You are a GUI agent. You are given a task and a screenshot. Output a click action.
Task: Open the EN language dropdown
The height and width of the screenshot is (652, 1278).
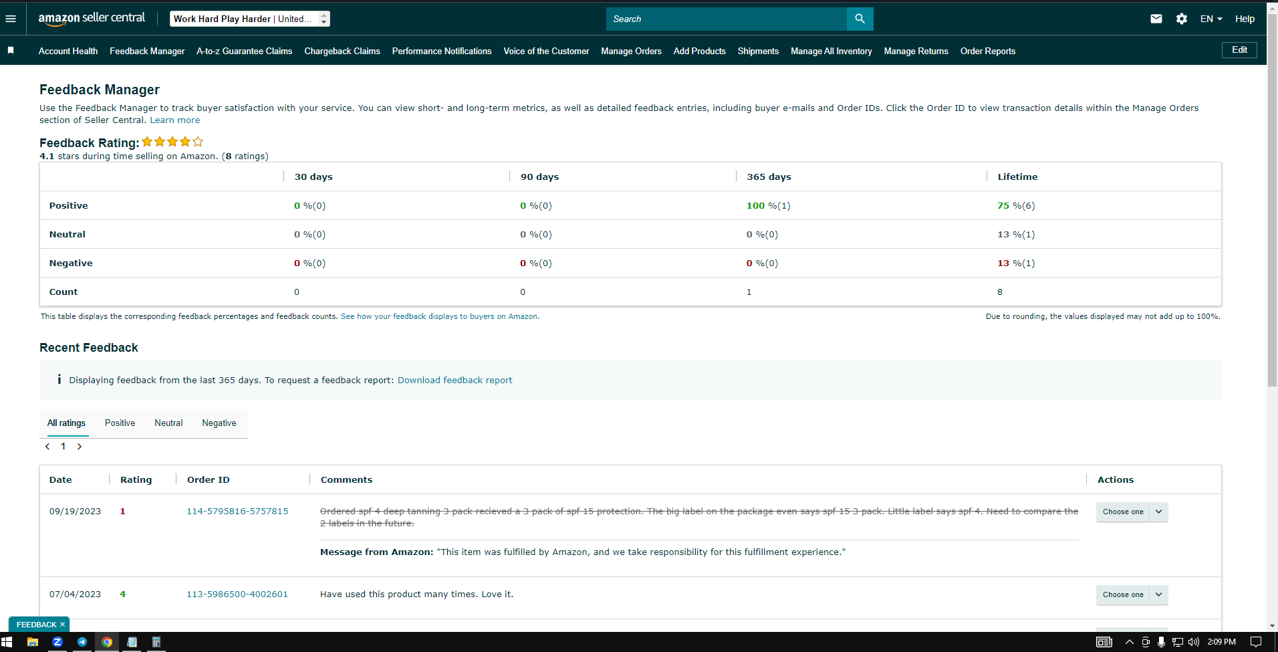(1211, 19)
